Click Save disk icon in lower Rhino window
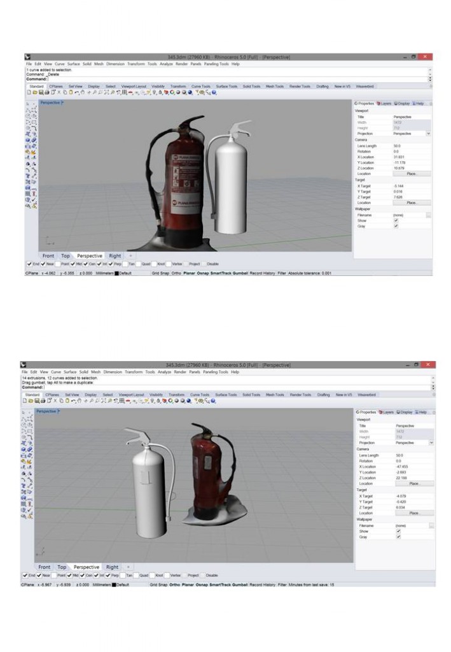Screen dimensions: 451x652 (x=38, y=401)
